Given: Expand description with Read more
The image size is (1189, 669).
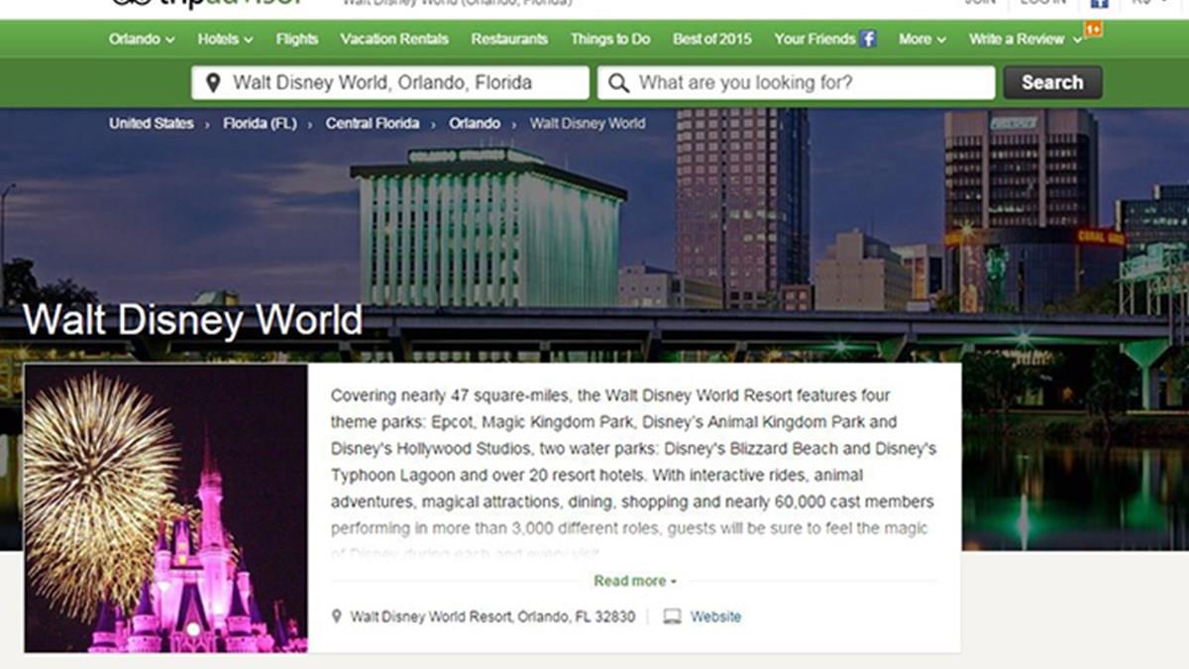Looking at the screenshot, I should tap(634, 581).
